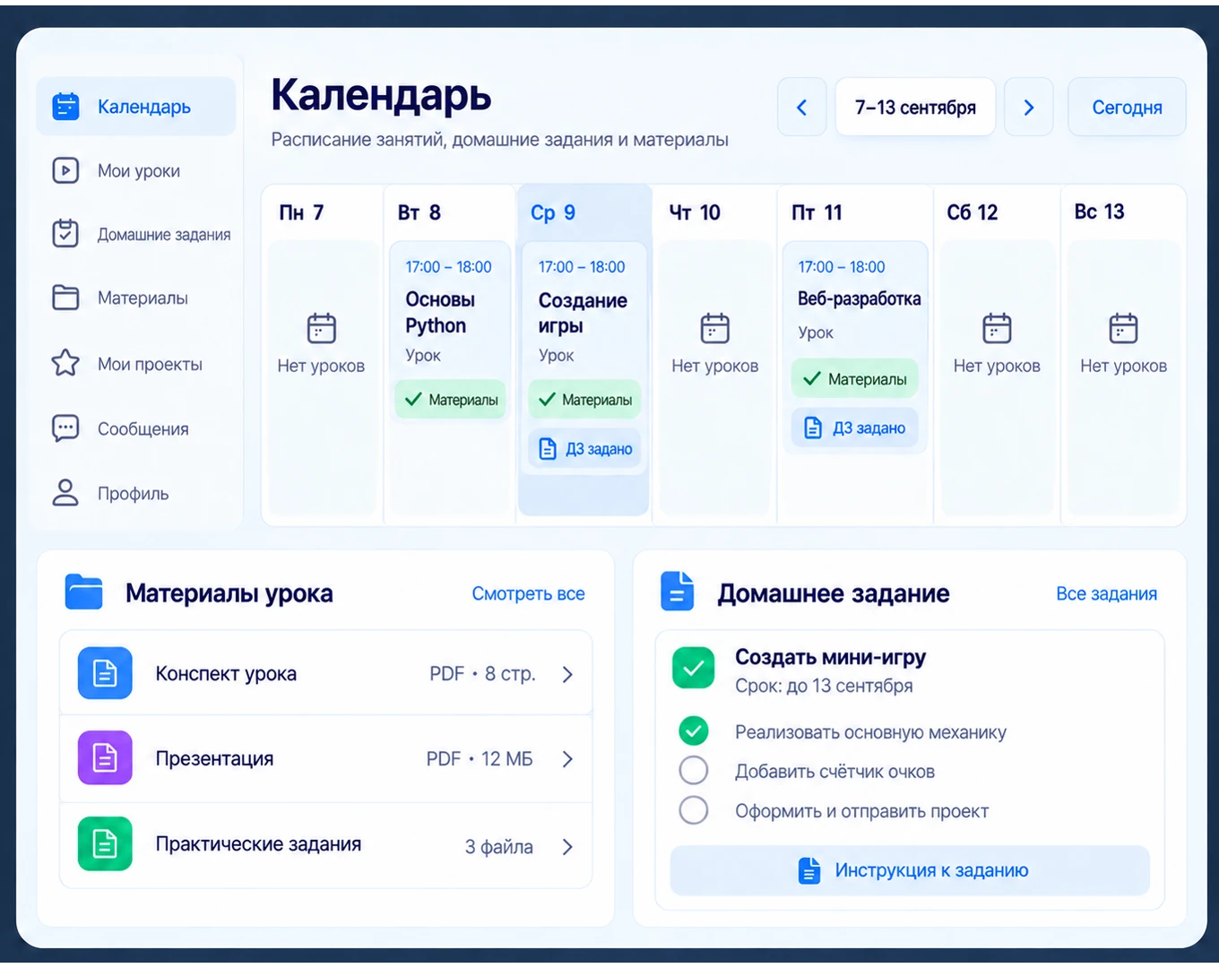The image size is (1219, 968).
Task: Go to next week with right chevron
Action: [x=1029, y=108]
